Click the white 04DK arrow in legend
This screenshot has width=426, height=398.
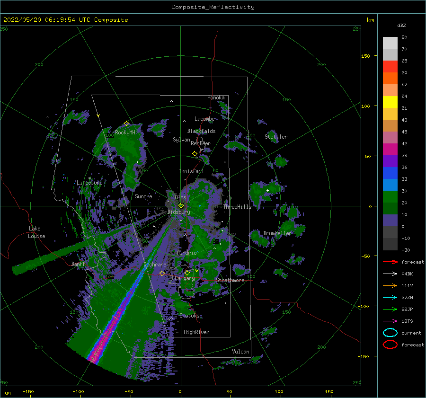390,274
